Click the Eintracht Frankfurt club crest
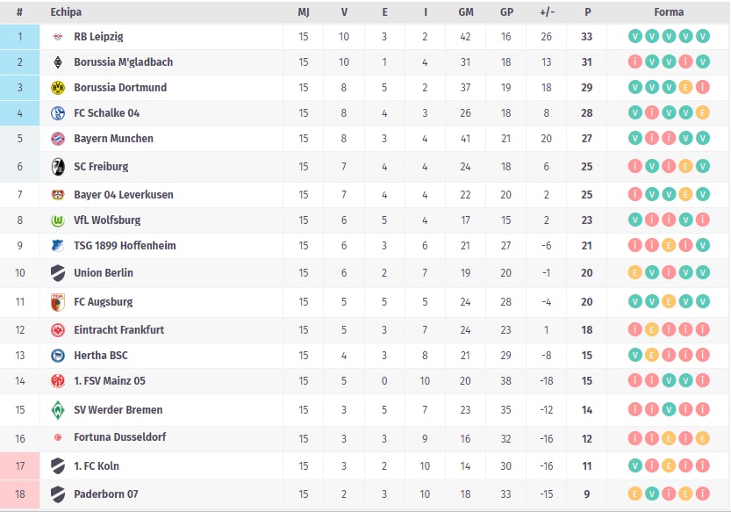 coord(58,330)
